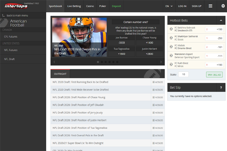Select +190 odds for FC Belshina Bobruisk match

214,29
